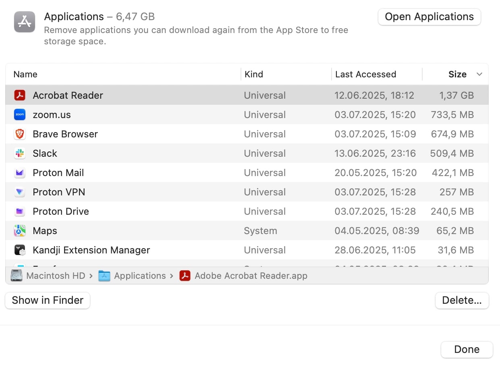The image size is (500, 365).
Task: Click the zoom.us app icon
Action: tap(20, 115)
